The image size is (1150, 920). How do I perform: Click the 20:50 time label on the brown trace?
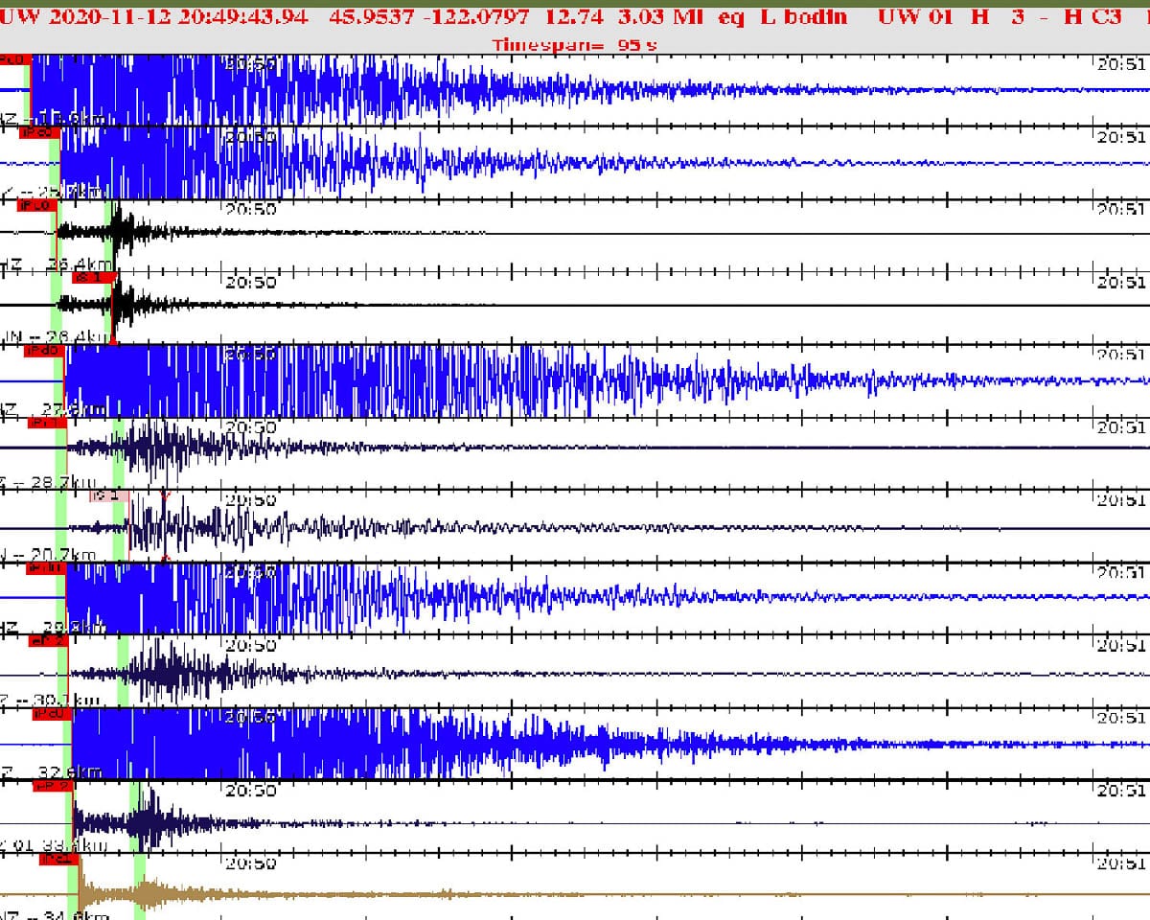pyautogui.click(x=250, y=863)
